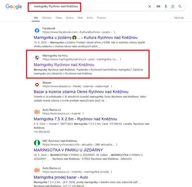Click the Google logo

tap(14, 7)
